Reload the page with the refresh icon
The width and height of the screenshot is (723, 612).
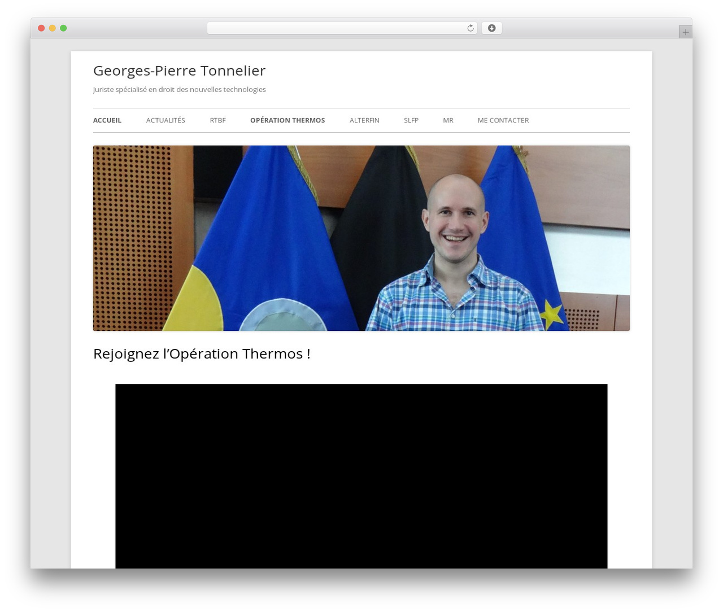pyautogui.click(x=470, y=28)
